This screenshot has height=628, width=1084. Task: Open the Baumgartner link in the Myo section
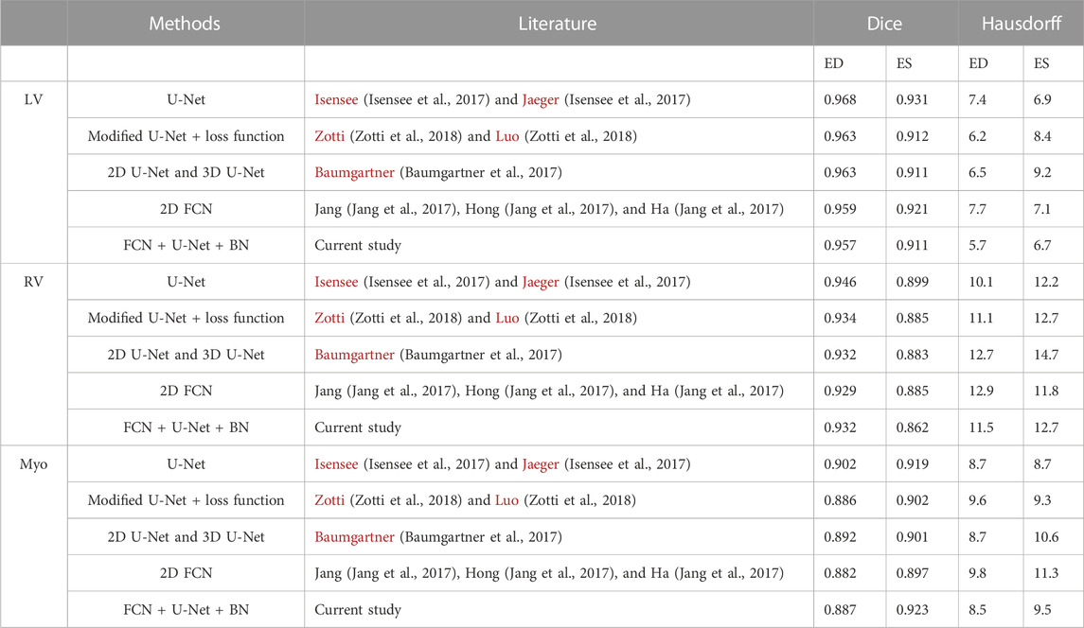354,537
